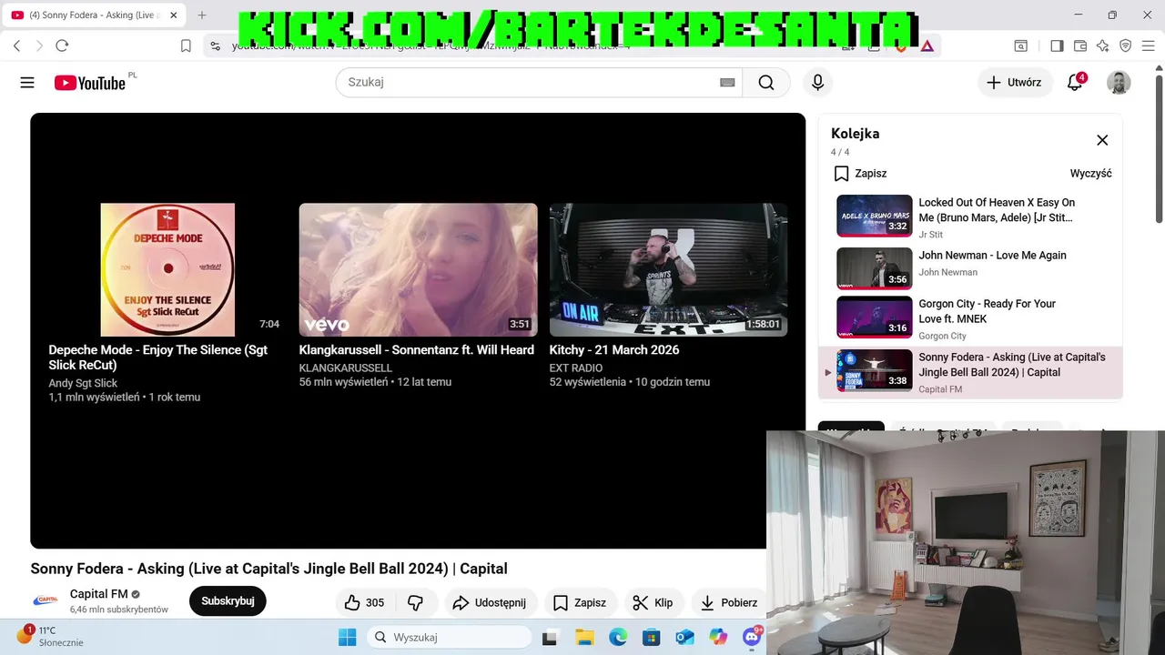This screenshot has height=655, width=1165.
Task: Click video title Sonny Fodera - Asking heading
Action: point(268,569)
